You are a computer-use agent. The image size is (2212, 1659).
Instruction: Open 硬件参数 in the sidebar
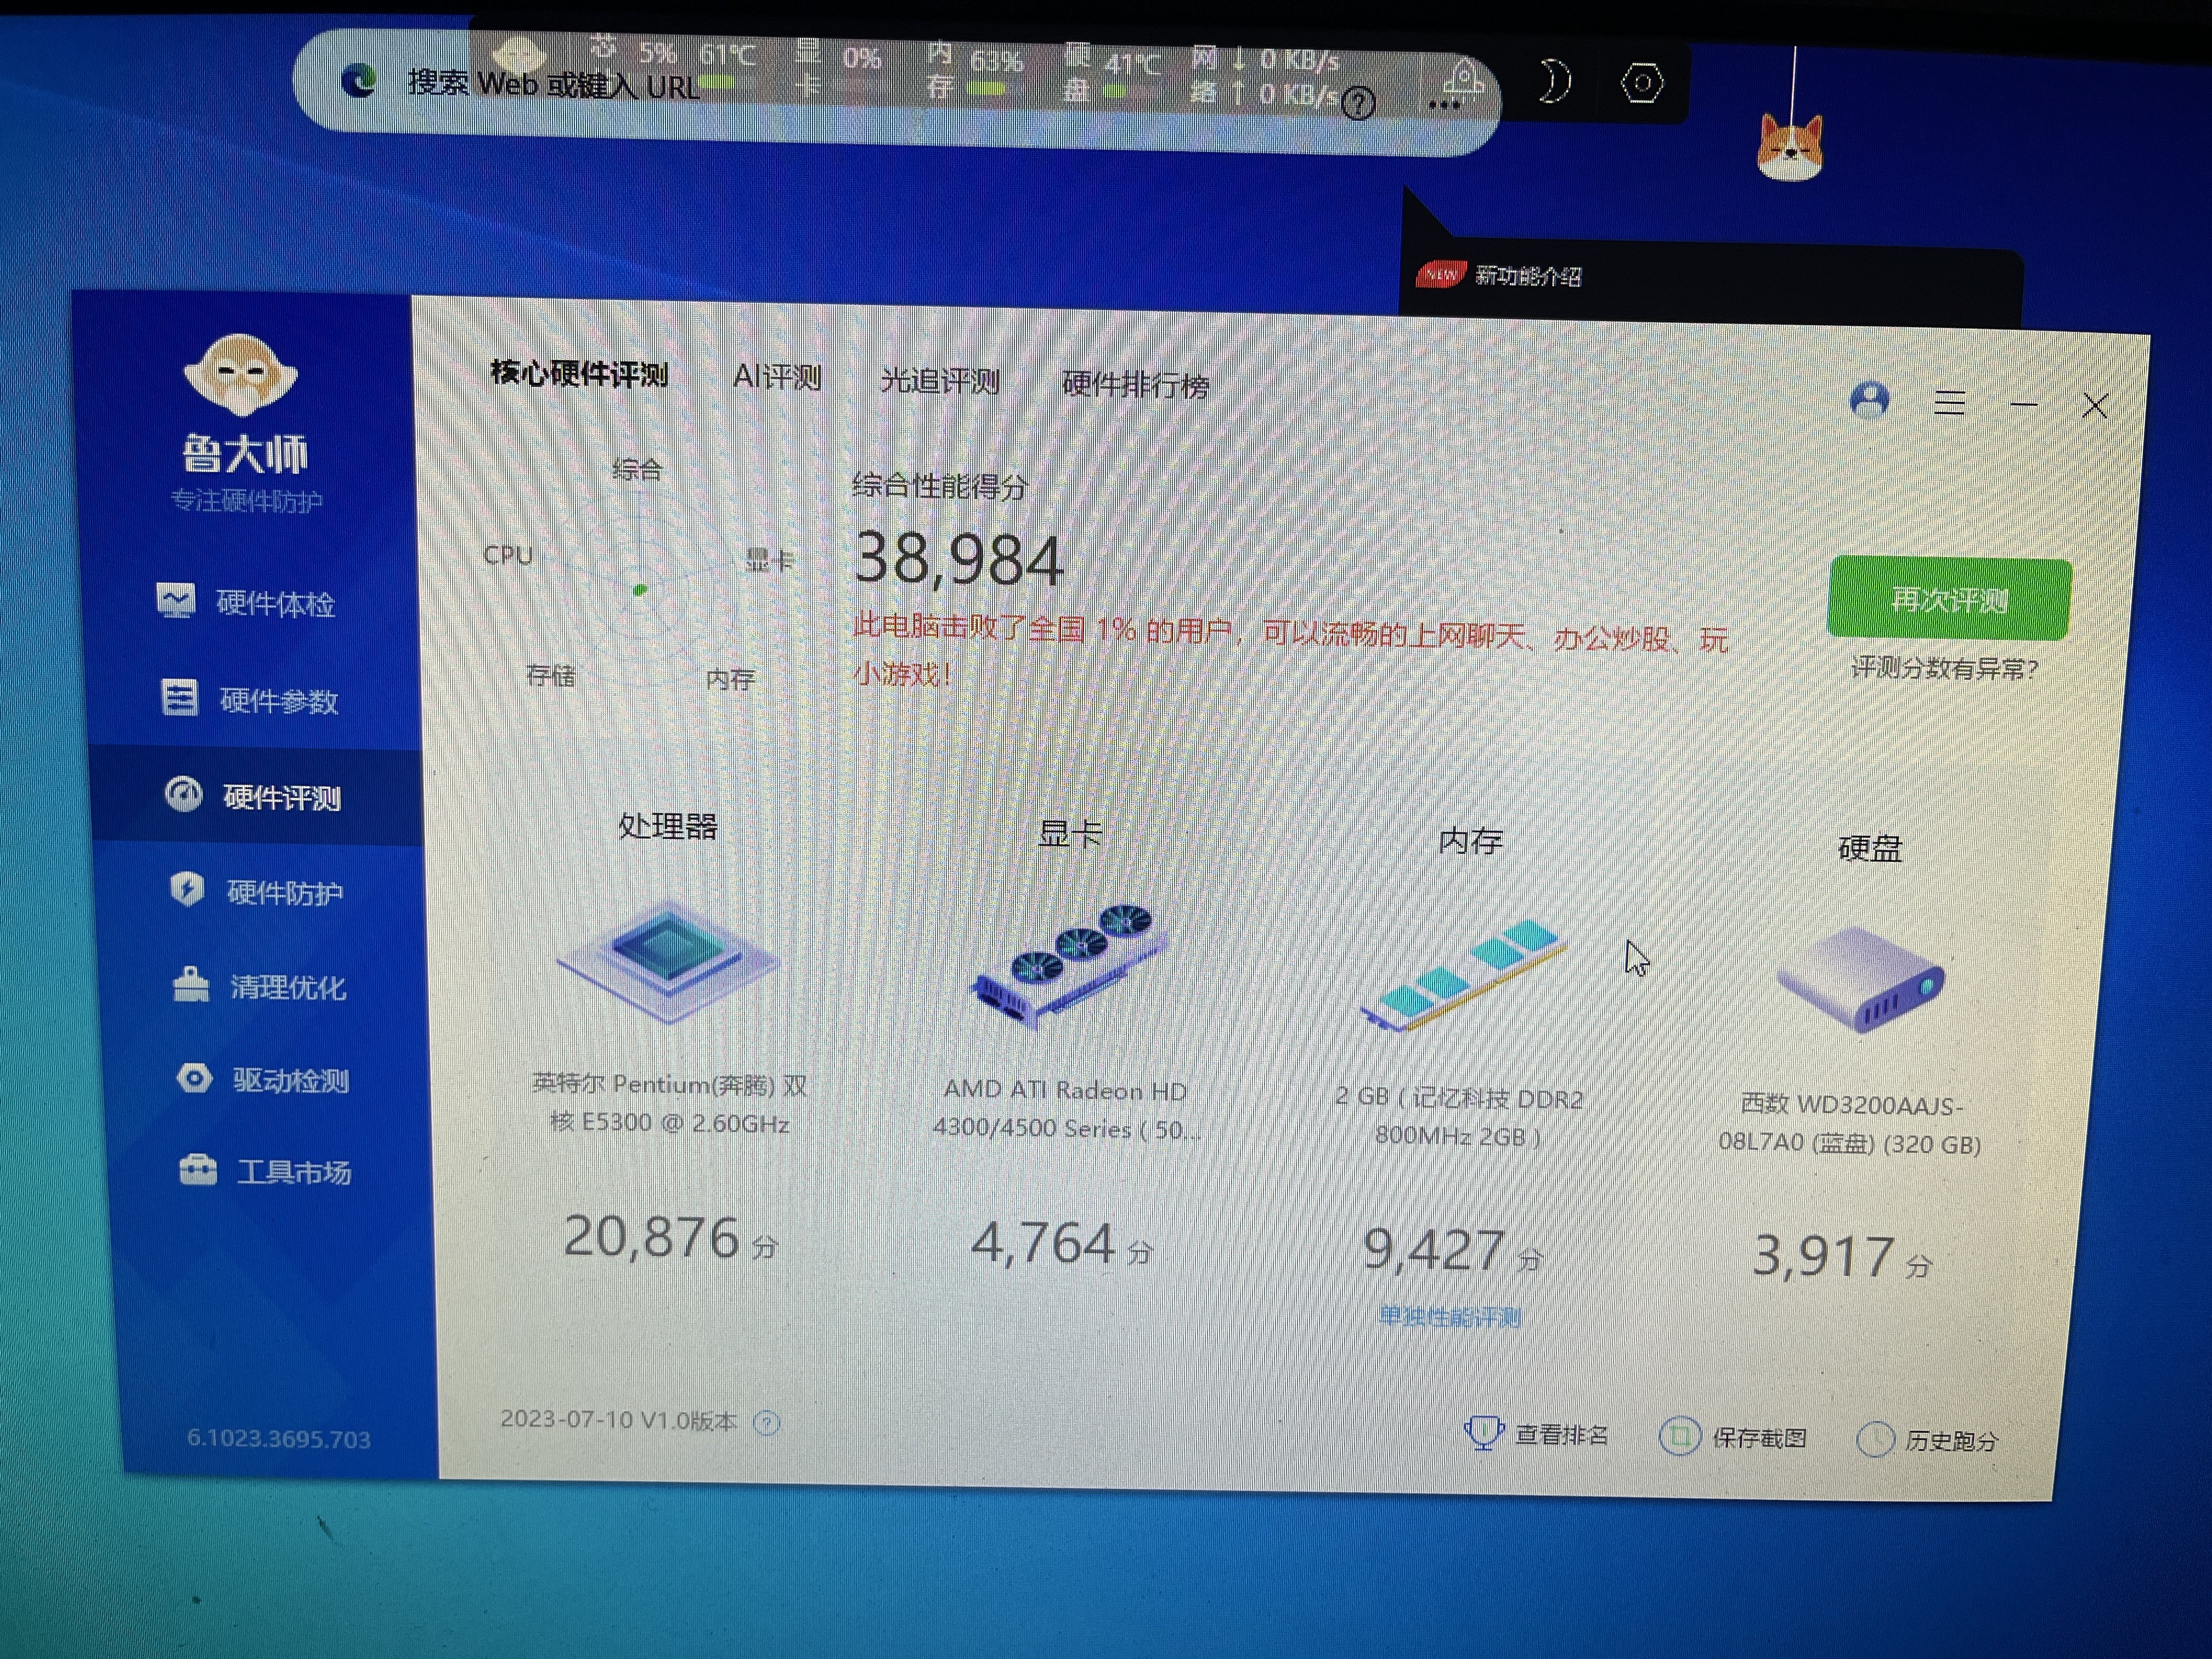pyautogui.click(x=250, y=699)
